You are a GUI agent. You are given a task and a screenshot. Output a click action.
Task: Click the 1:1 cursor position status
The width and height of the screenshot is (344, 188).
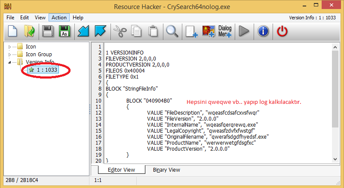coord(98,180)
